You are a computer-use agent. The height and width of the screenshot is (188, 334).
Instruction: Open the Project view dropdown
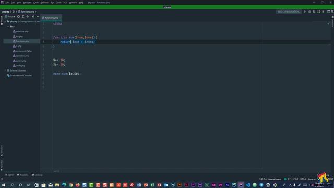10,16
